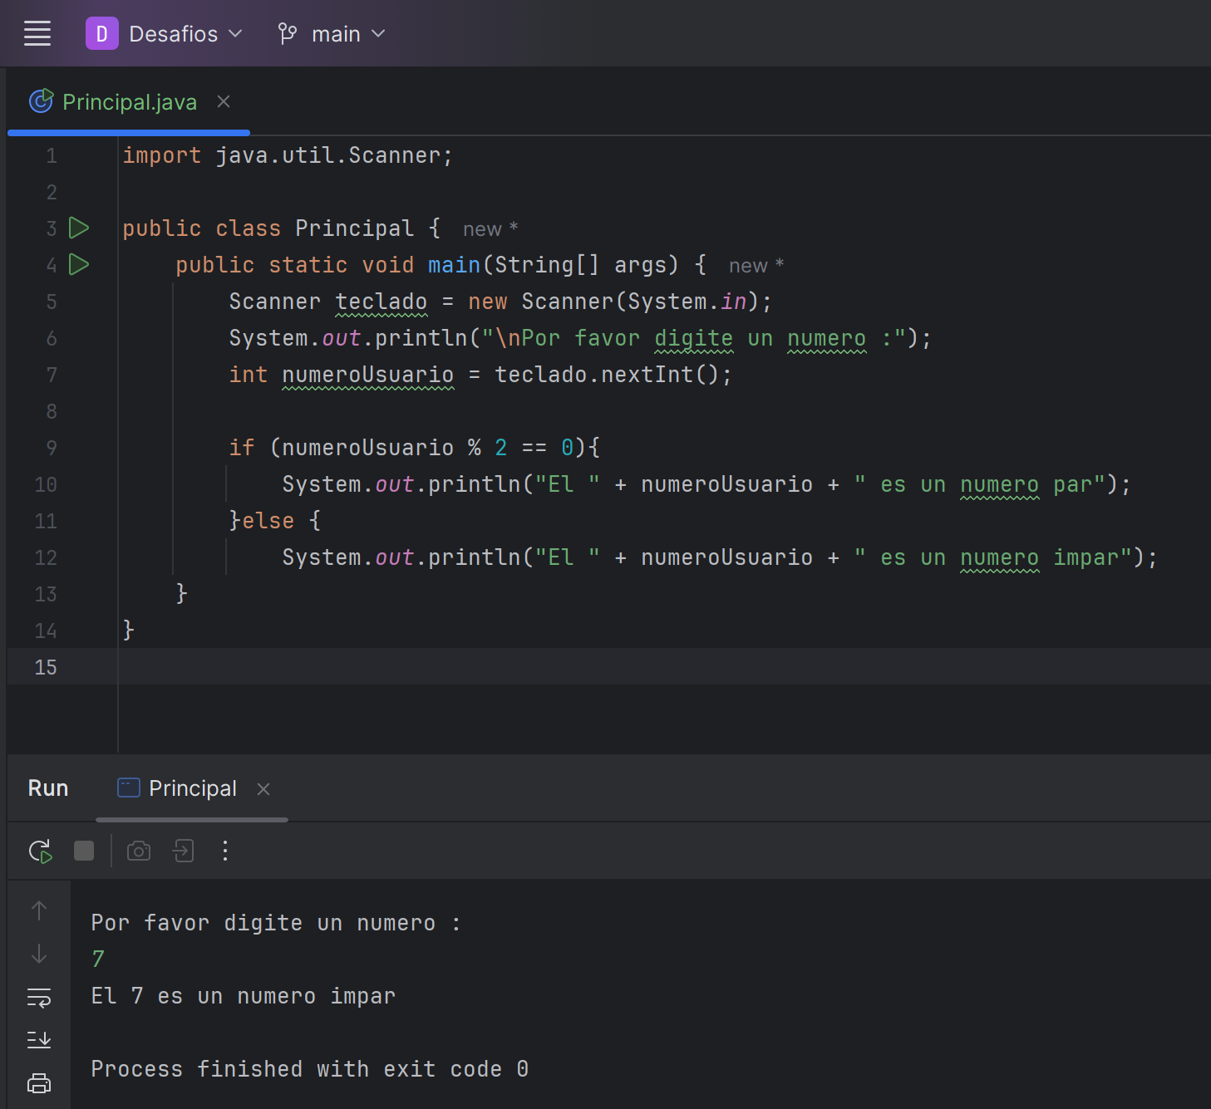
Task: Click the exit arrow-in-box icon in the Run toolbar
Action: pos(183,851)
